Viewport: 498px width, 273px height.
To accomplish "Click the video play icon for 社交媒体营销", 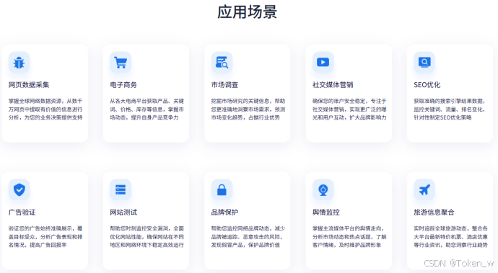I will pos(323,63).
